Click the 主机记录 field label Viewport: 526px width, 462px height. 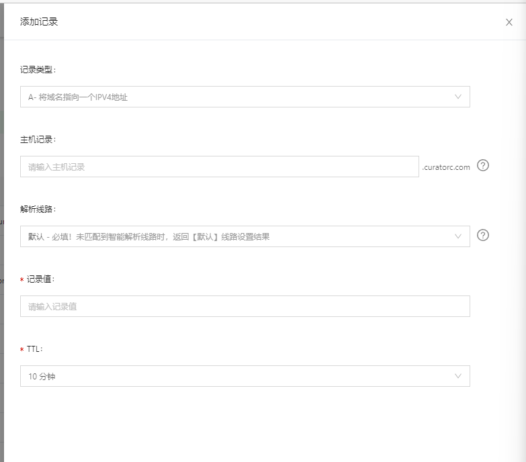(38, 139)
